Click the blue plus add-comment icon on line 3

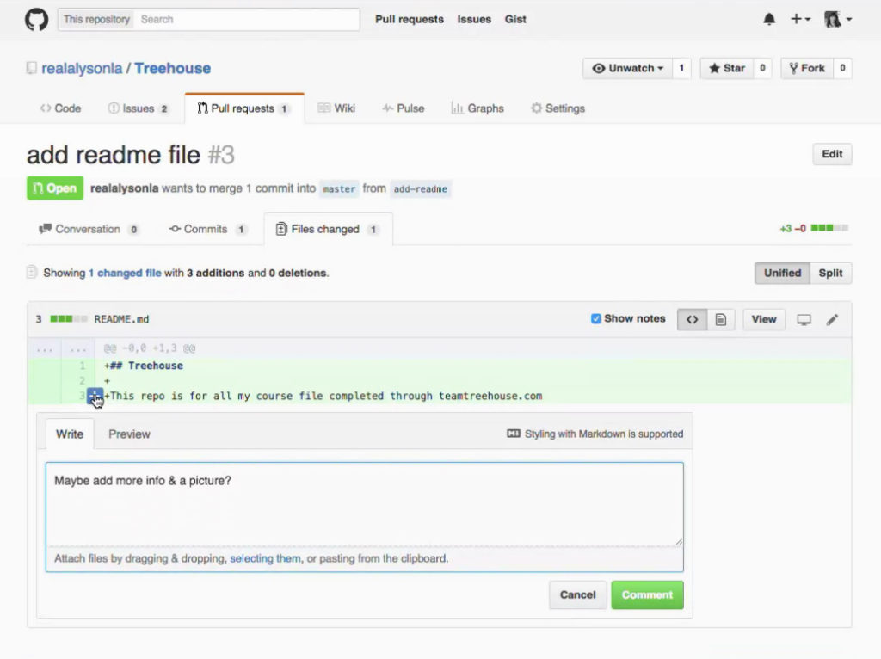95,396
